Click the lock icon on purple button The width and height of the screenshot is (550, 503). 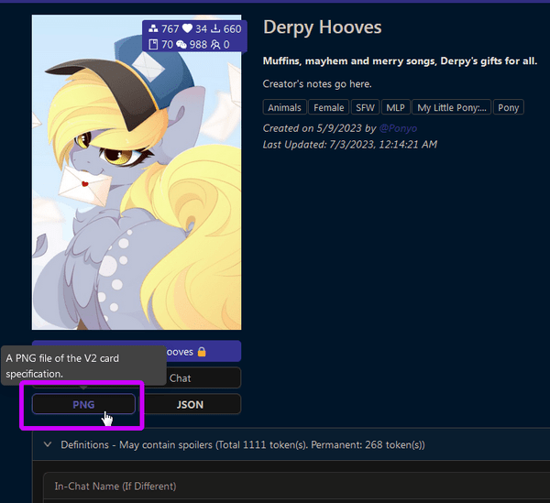(202, 352)
